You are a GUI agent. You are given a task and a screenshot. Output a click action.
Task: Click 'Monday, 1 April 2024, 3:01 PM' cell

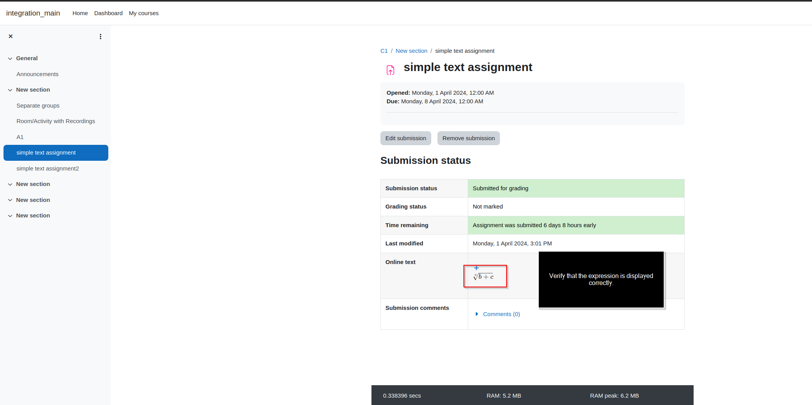click(x=576, y=243)
